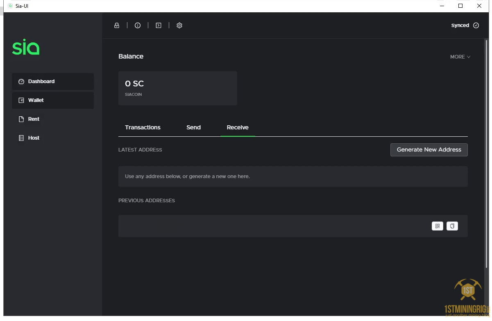Minimize the Sia-UI window

point(442,6)
